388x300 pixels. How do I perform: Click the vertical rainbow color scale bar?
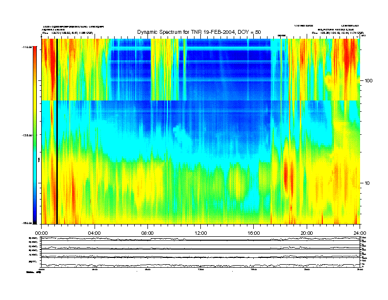click(x=35, y=135)
